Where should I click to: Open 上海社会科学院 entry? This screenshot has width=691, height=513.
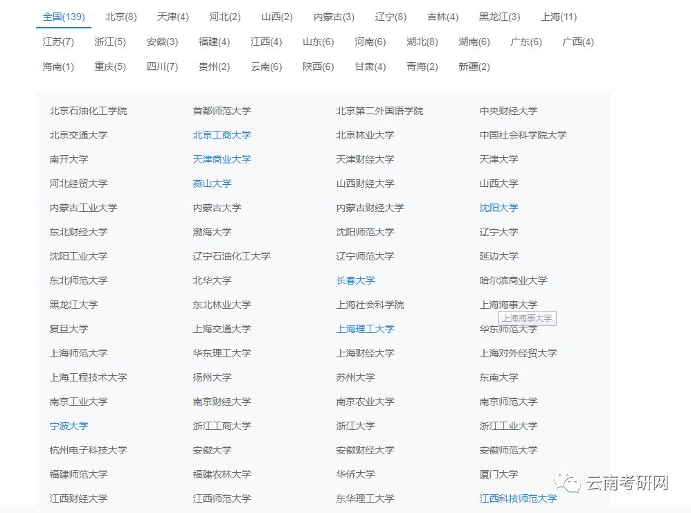[x=370, y=305]
